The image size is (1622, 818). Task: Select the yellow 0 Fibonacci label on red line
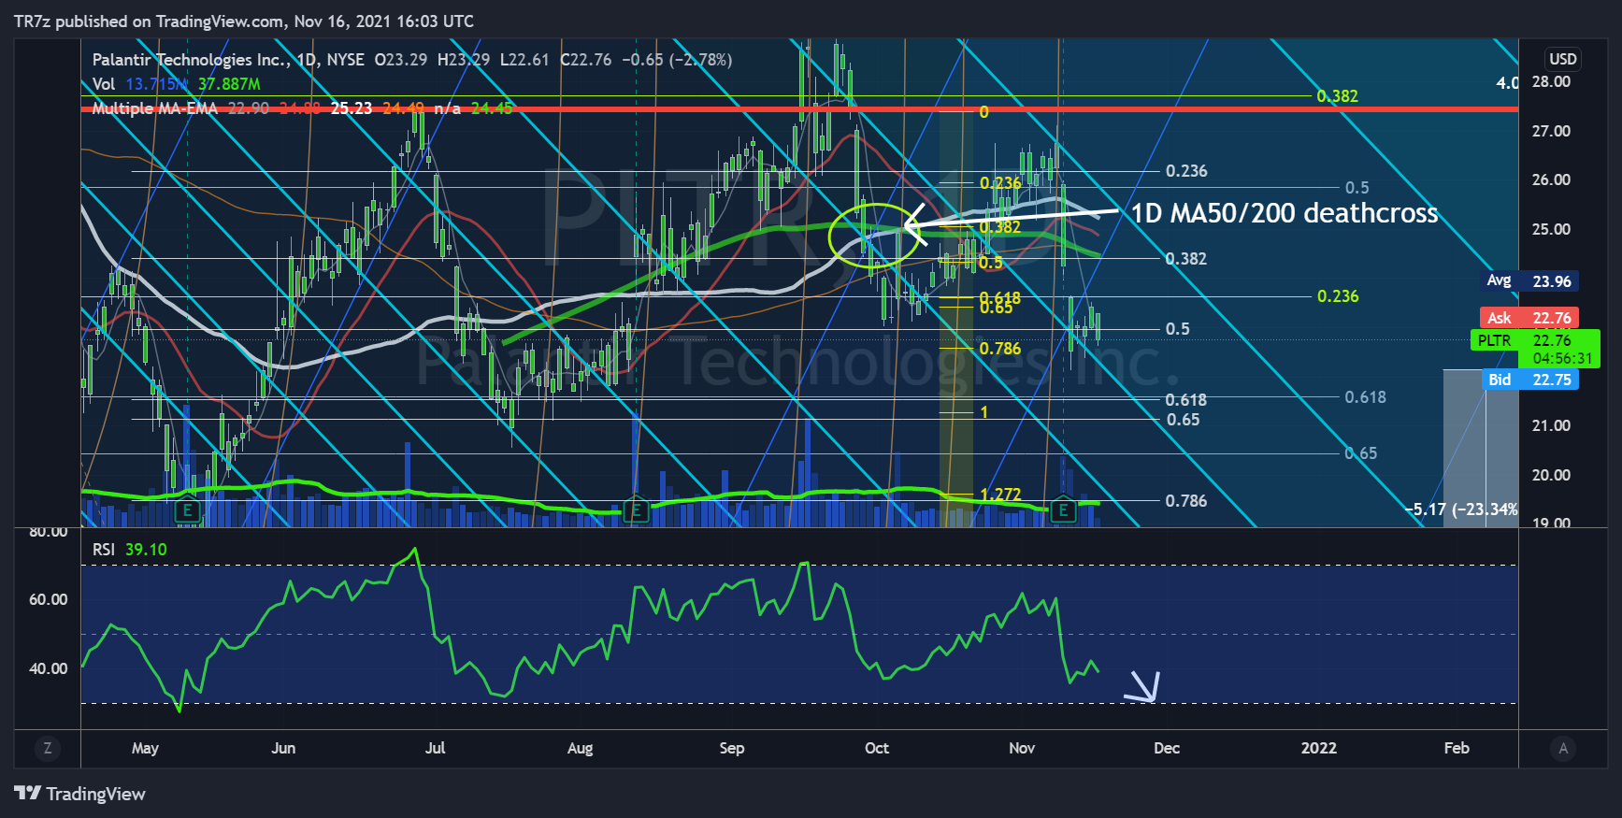(983, 112)
